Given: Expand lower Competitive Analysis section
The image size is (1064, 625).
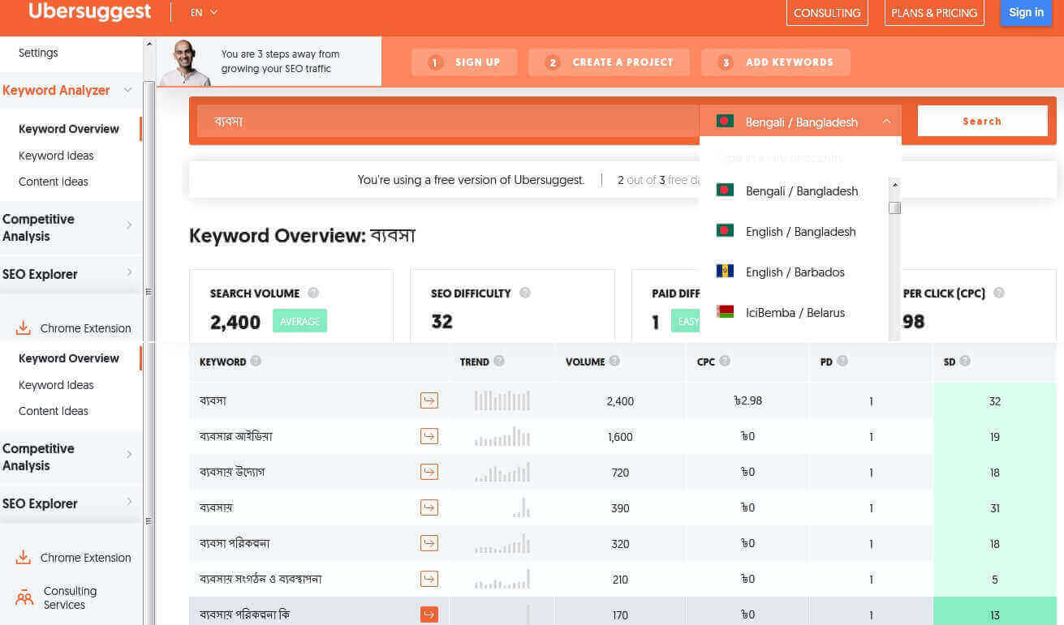Looking at the screenshot, I should coord(129,455).
